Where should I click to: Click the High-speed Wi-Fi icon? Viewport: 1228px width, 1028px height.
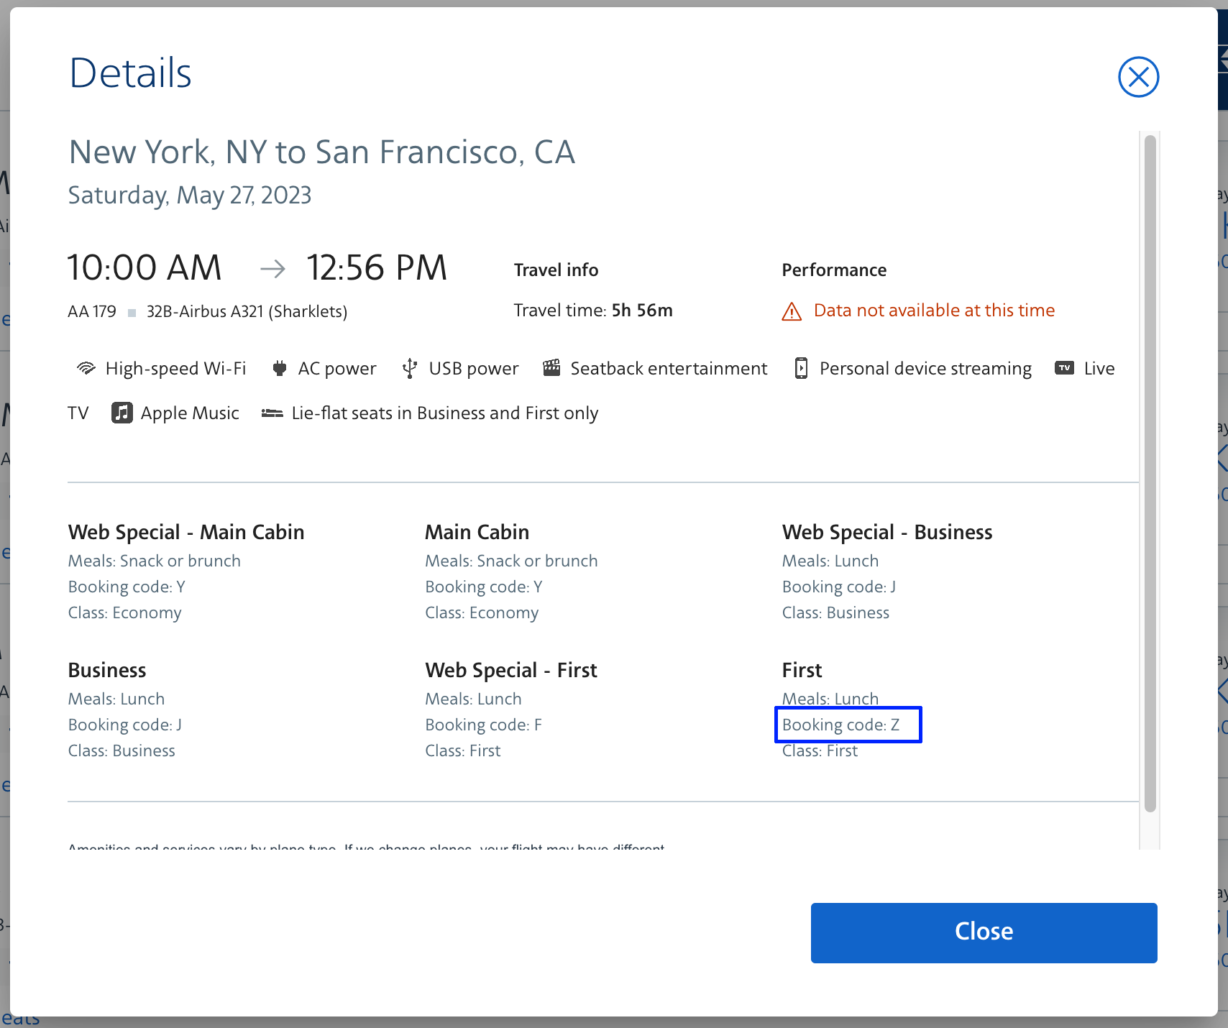(x=86, y=369)
